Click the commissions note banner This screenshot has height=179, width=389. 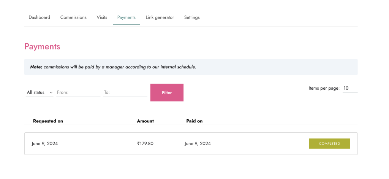tap(191, 67)
